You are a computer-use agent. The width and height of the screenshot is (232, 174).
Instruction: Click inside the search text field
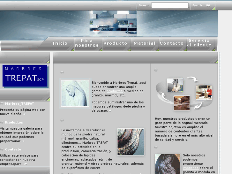pos(170,5)
